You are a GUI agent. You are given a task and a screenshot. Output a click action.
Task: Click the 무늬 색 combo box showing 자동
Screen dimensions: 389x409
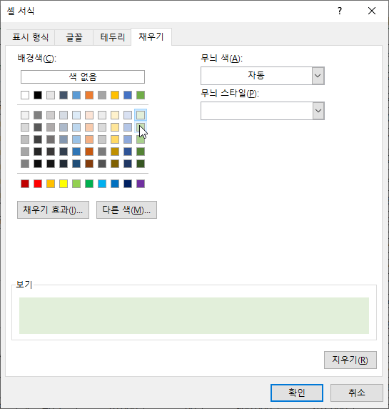click(x=262, y=76)
